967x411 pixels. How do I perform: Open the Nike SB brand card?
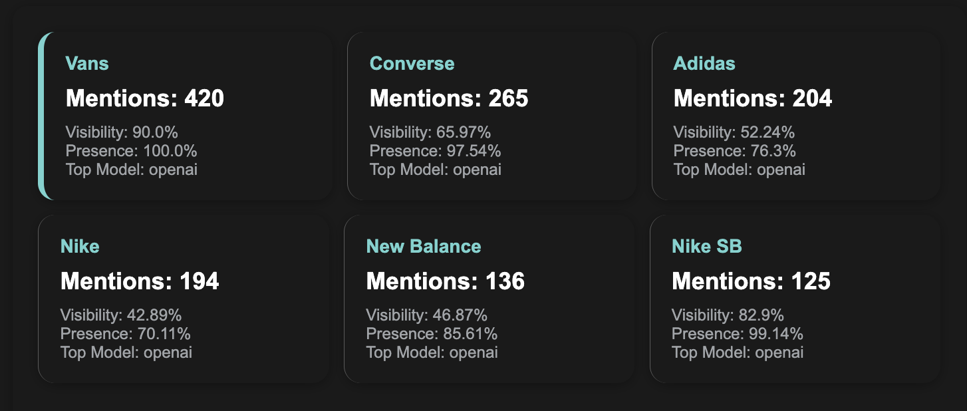795,299
